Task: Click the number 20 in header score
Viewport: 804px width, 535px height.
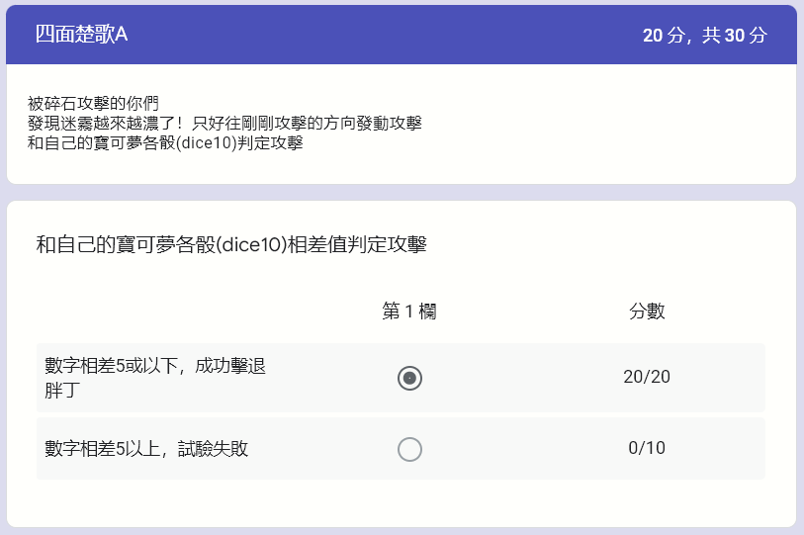Action: click(653, 36)
